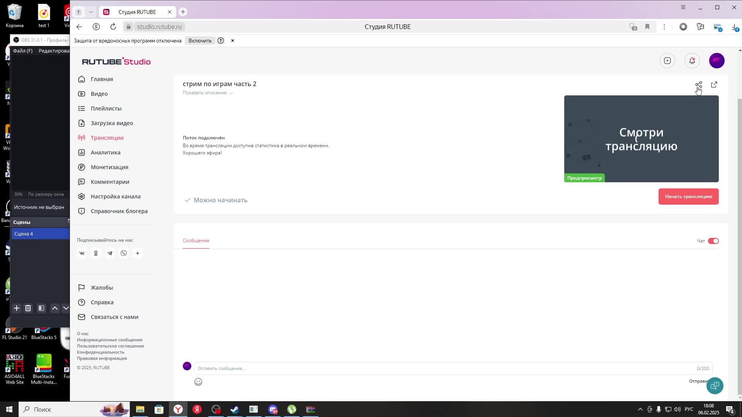Focus the "Оставить сообщение" chat input
Viewport: 742px width, 417px height.
coord(444,368)
